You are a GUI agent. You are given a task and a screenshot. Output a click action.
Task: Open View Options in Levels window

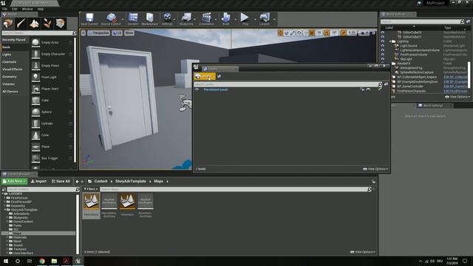(375, 169)
